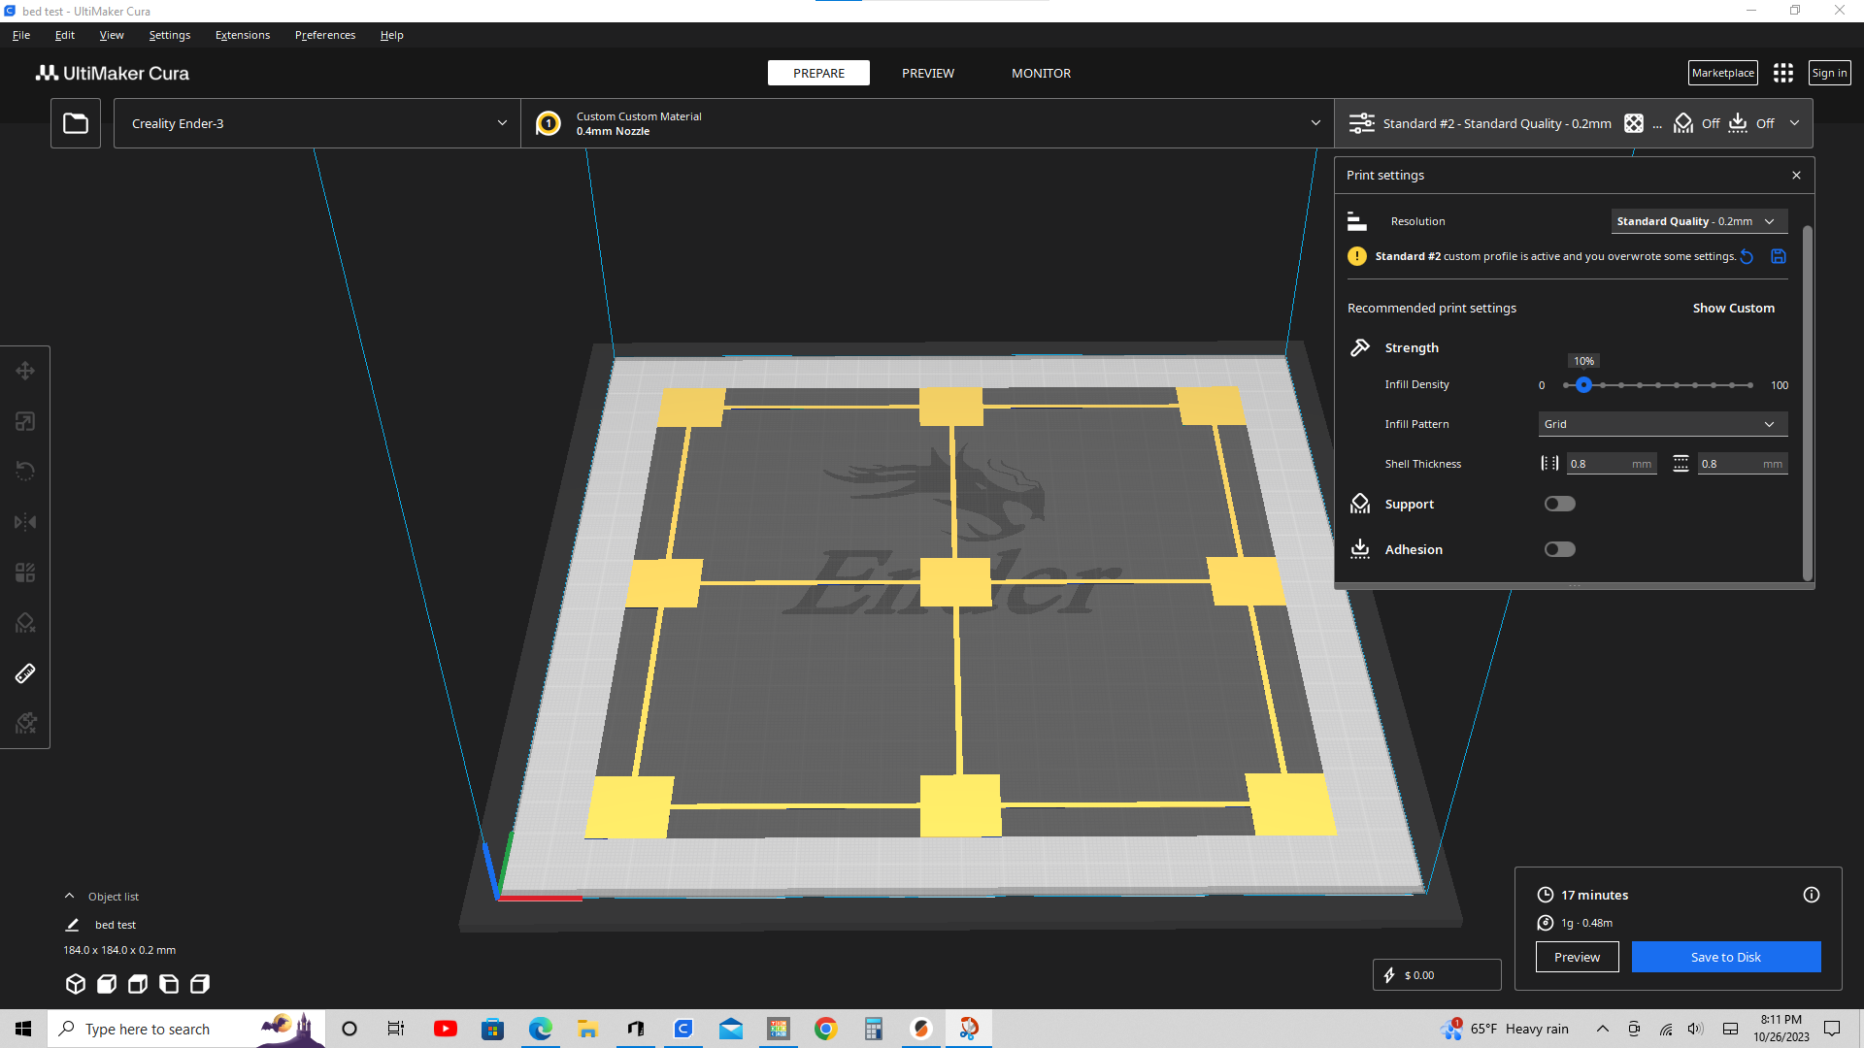The height and width of the screenshot is (1048, 1864).
Task: Enable build plate Adhesion
Action: pyautogui.click(x=1559, y=549)
